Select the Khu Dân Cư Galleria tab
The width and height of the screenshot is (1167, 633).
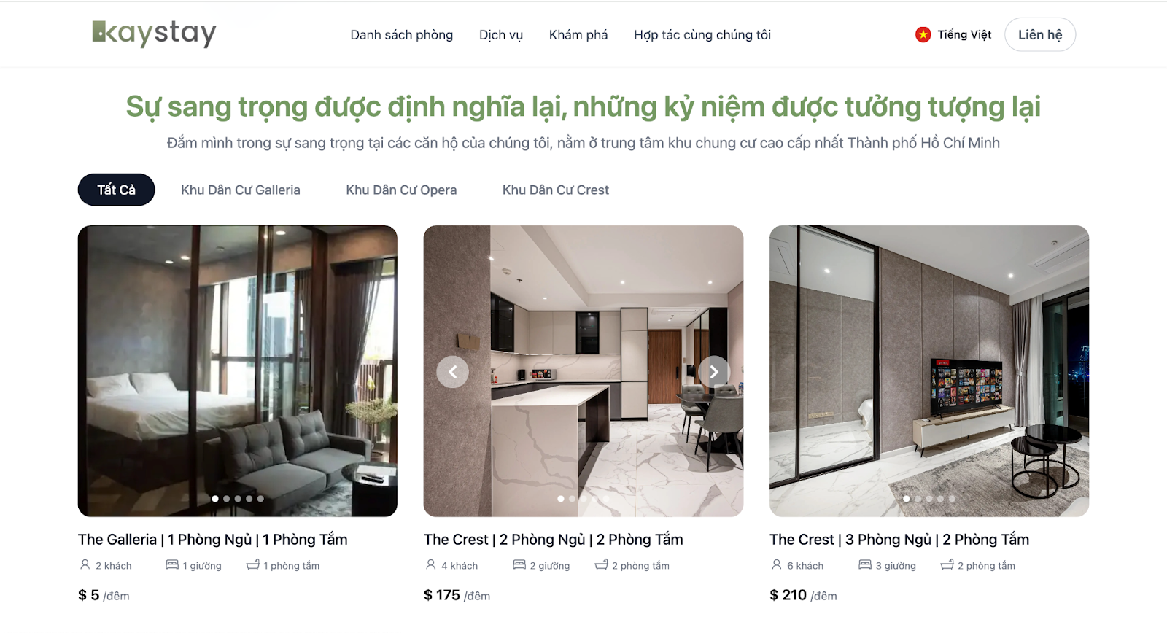pyautogui.click(x=241, y=190)
